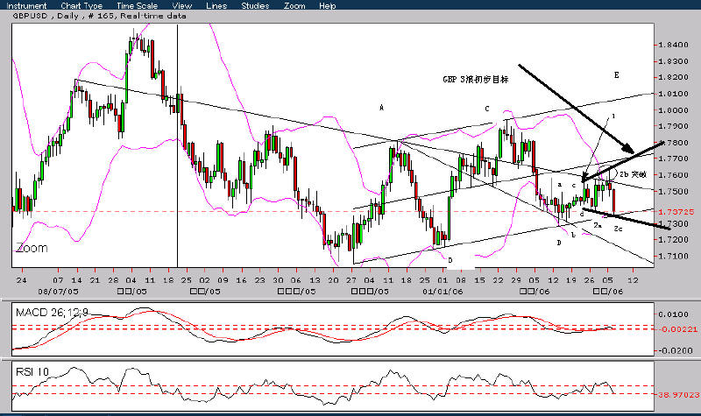Open the Lines menu

(216, 6)
